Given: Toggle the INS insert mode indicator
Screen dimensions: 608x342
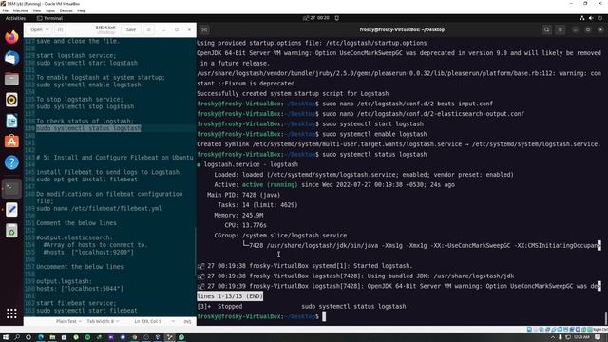Looking at the screenshot, I should 188,321.
